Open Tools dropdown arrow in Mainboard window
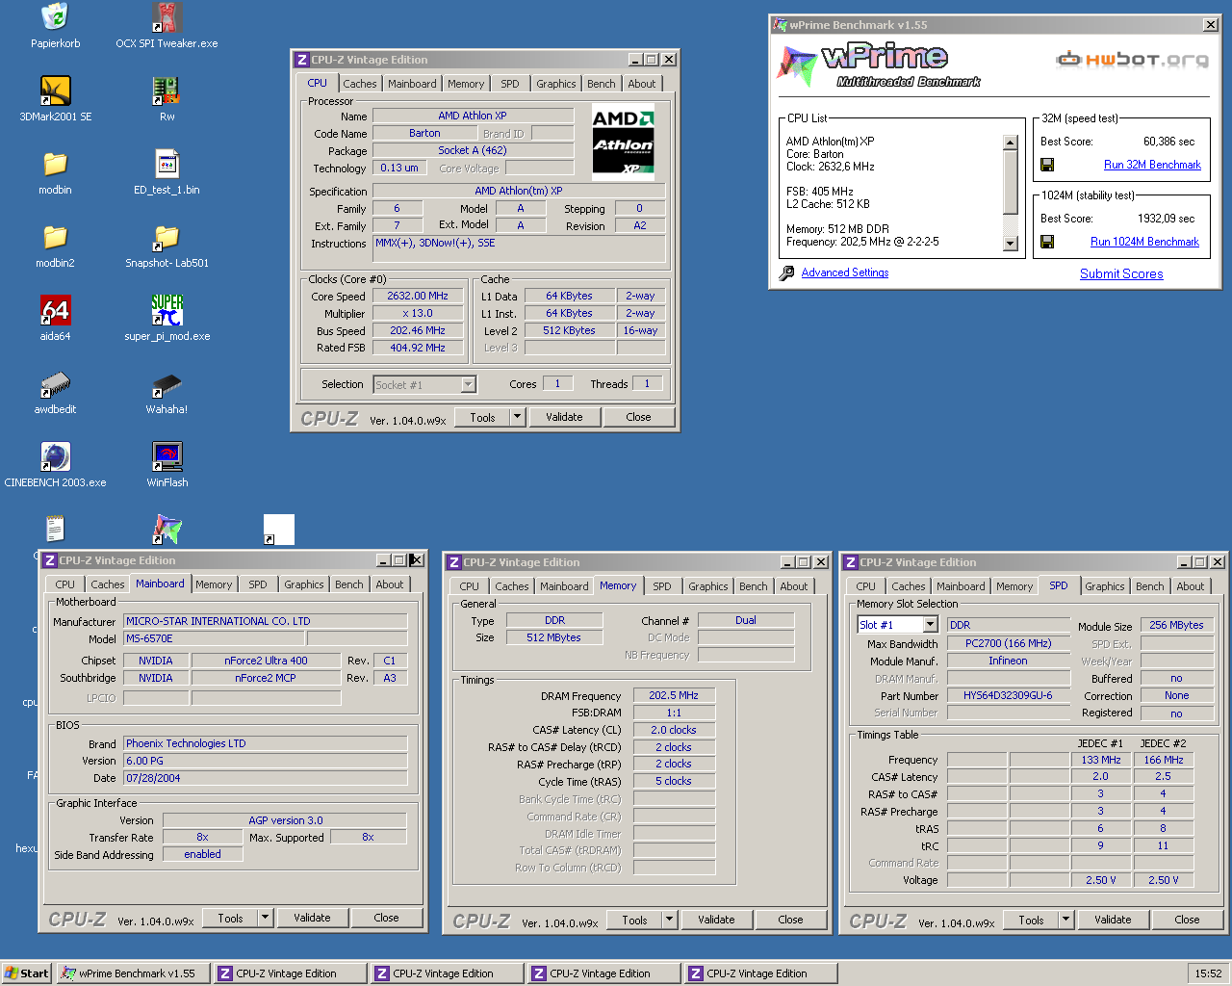Image resolution: width=1232 pixels, height=986 pixels. tap(265, 918)
